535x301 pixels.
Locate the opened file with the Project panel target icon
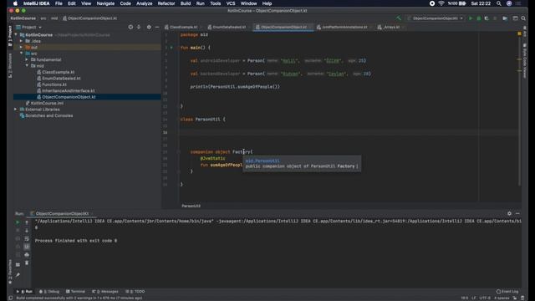(130, 27)
